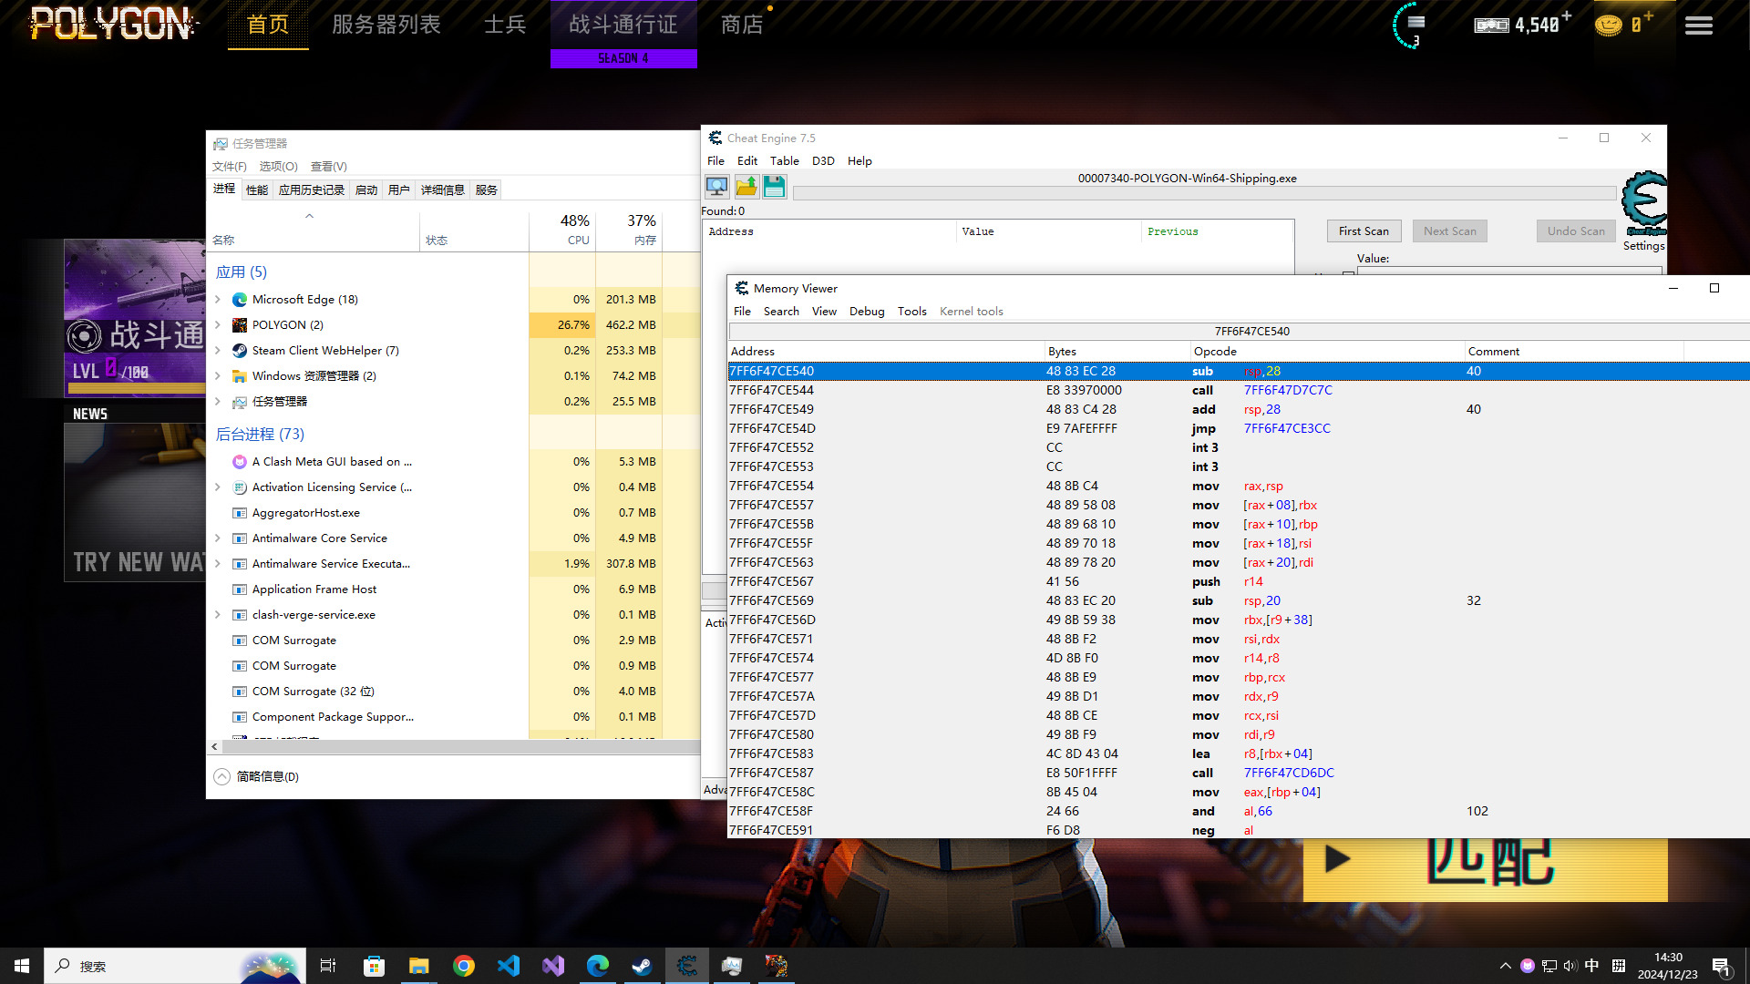This screenshot has height=984, width=1750.
Task: Expand the Microsoft Edge (18) process group
Action: coord(217,299)
